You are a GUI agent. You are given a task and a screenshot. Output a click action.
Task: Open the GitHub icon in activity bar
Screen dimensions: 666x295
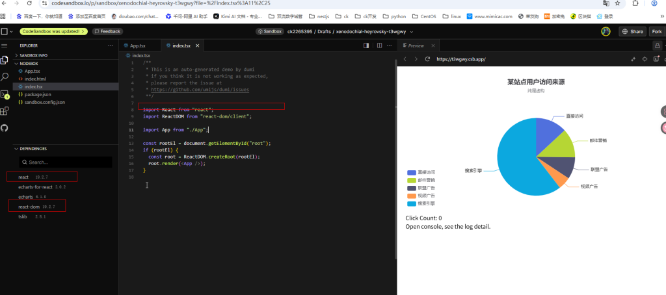[5, 128]
